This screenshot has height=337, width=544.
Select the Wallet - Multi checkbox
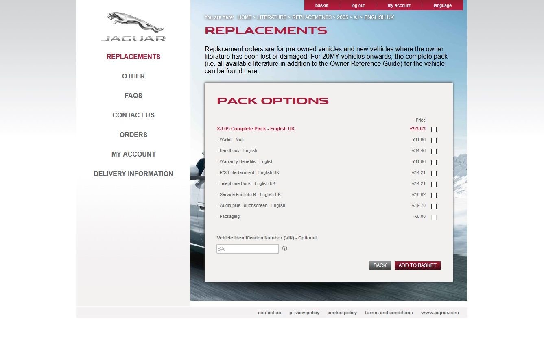[x=434, y=140]
